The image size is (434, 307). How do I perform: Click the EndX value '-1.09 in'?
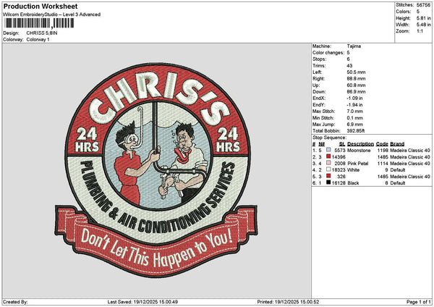point(354,98)
